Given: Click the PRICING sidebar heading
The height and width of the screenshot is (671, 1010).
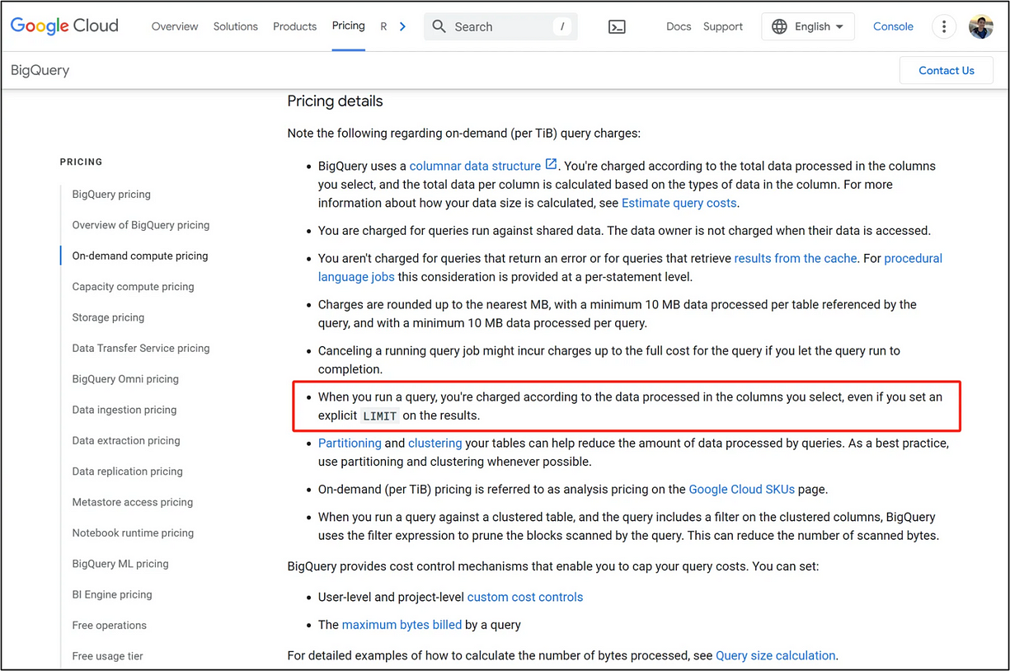Looking at the screenshot, I should tap(81, 162).
